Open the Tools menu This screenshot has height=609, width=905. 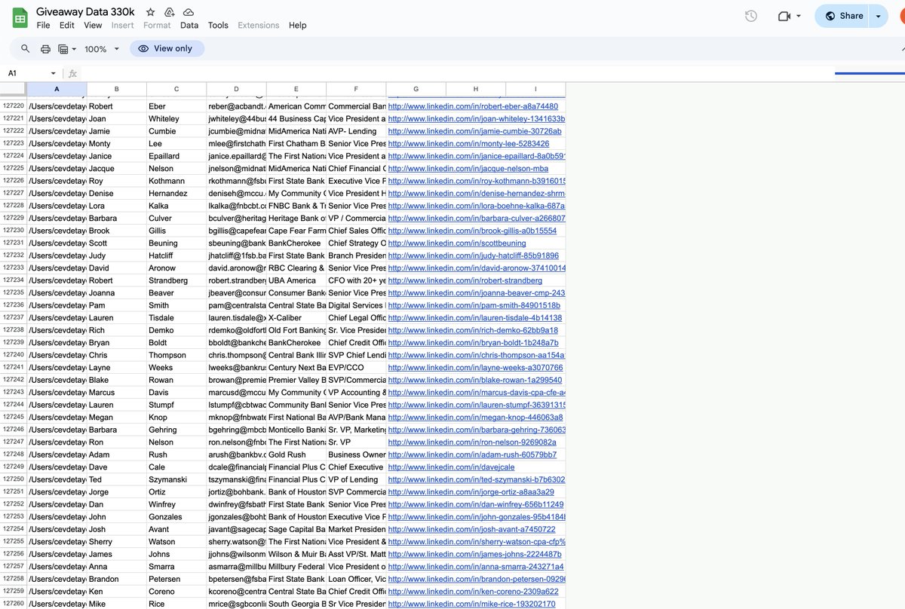(218, 25)
